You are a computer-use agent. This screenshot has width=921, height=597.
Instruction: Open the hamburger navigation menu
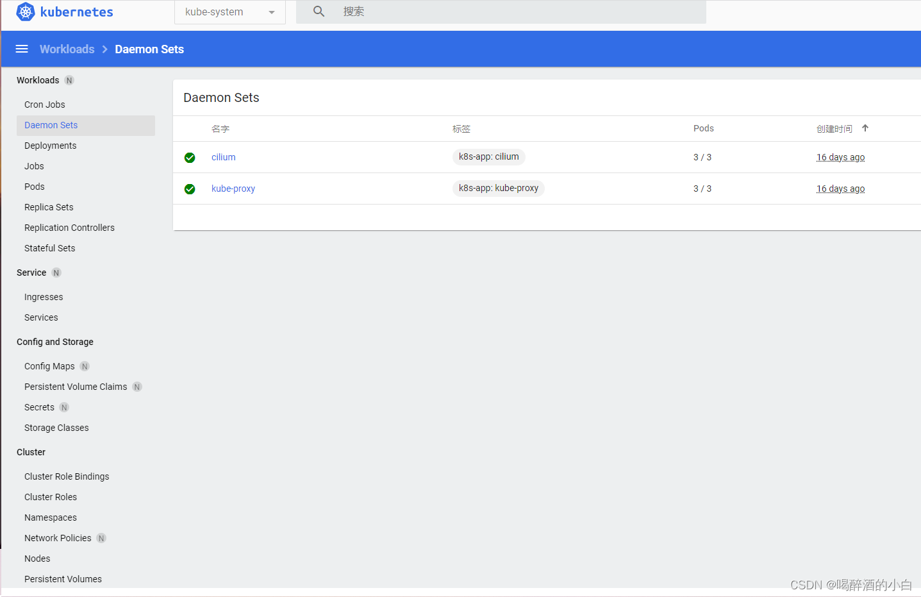(22, 49)
